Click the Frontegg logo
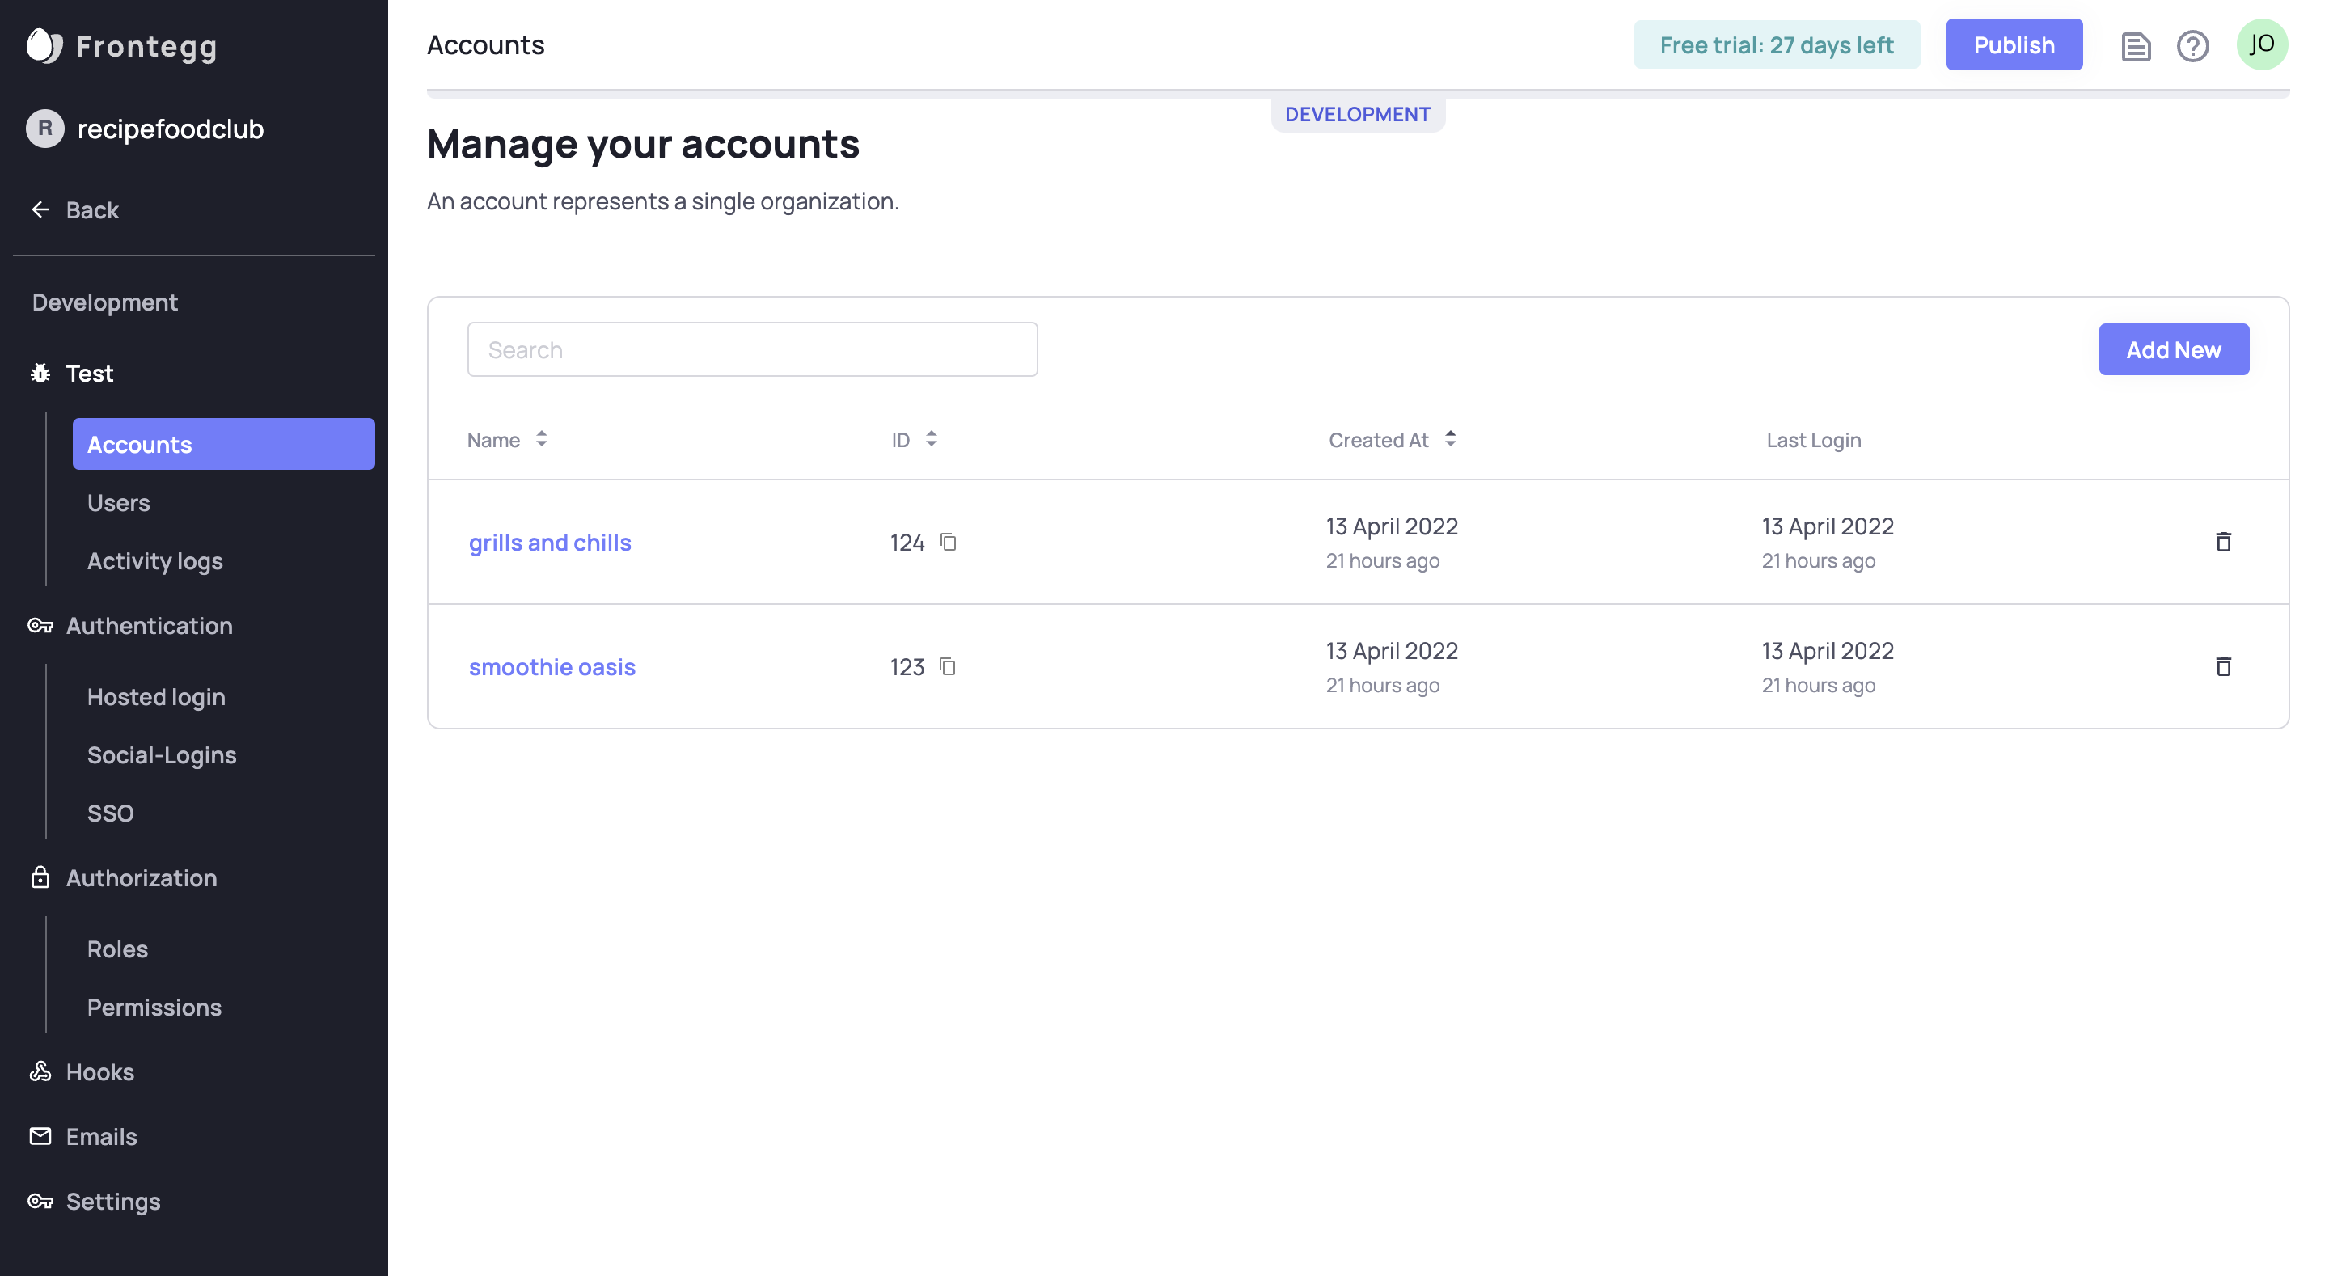This screenshot has width=2329, height=1276. click(x=122, y=45)
